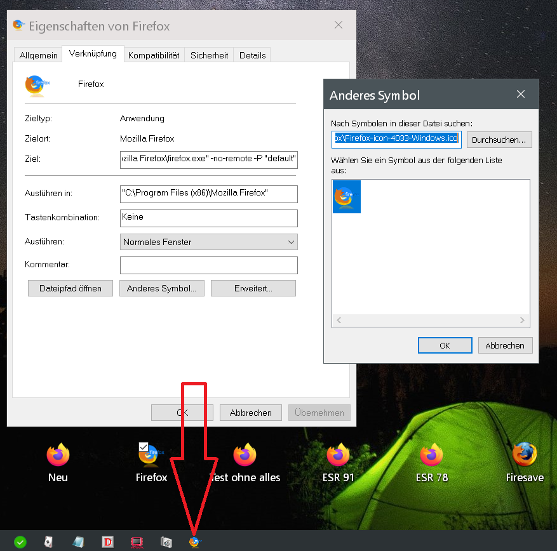
Task: Open the camera taskbar icon
Action: point(166,542)
